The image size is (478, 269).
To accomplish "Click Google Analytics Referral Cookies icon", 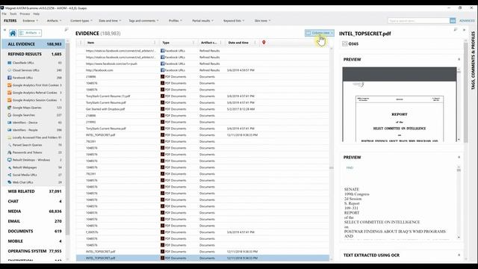I will click(10, 93).
